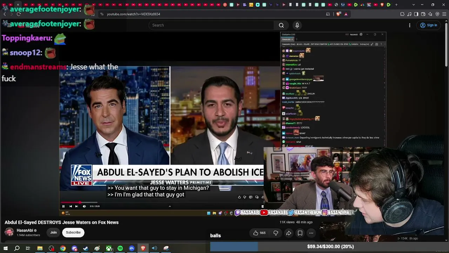Open Brave Rewards triangle icon
This screenshot has height=253, width=449.
[x=346, y=14]
